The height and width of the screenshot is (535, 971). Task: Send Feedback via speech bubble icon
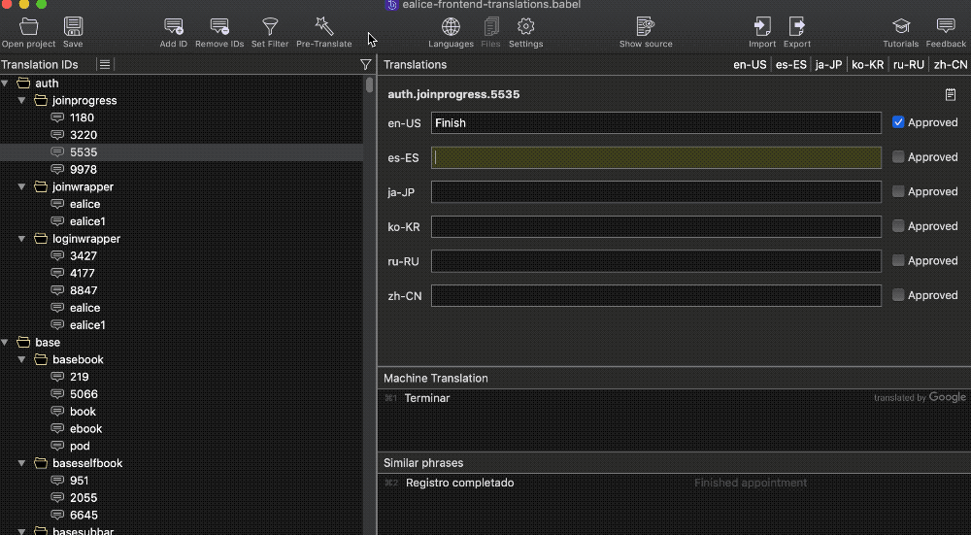click(946, 26)
